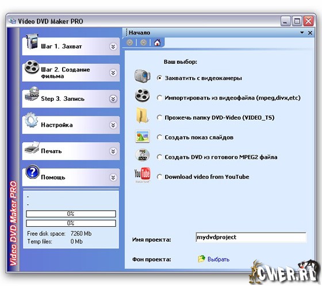
Task: Click the slideshow picture icon
Action: (142, 136)
